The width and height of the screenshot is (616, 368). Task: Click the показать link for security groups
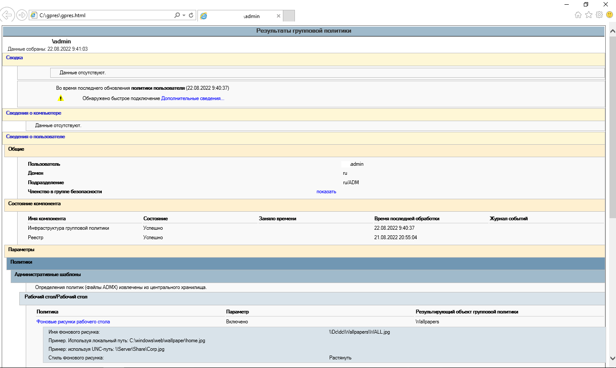pyautogui.click(x=326, y=192)
